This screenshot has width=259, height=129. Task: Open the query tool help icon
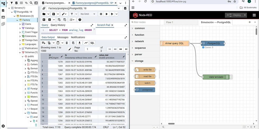pos(80,20)
